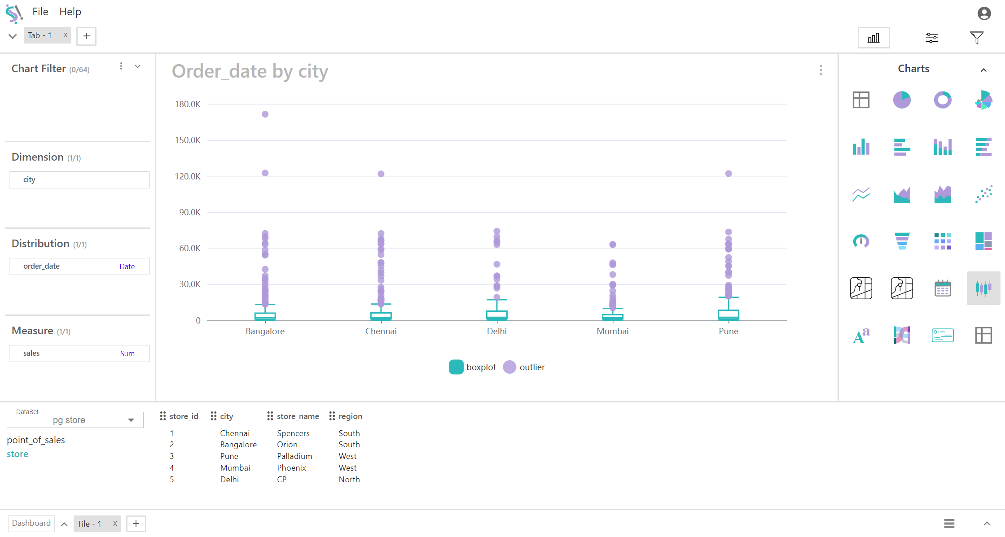Screen dimensions: 1005x537
Task: Click the horizontal bar chart icon
Action: point(902,147)
